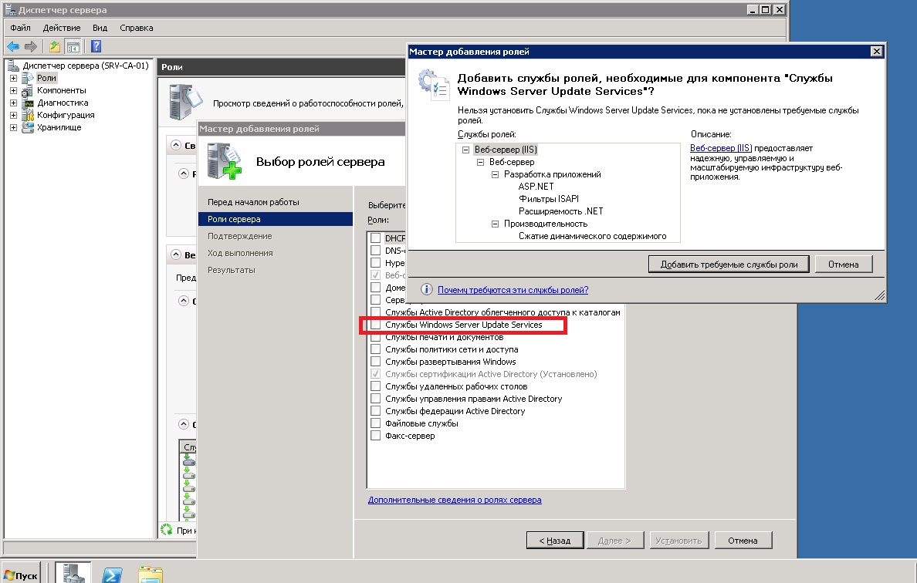Screen dimensions: 917x583
Task: Expand the Конфигурация tree node
Action: point(13,115)
